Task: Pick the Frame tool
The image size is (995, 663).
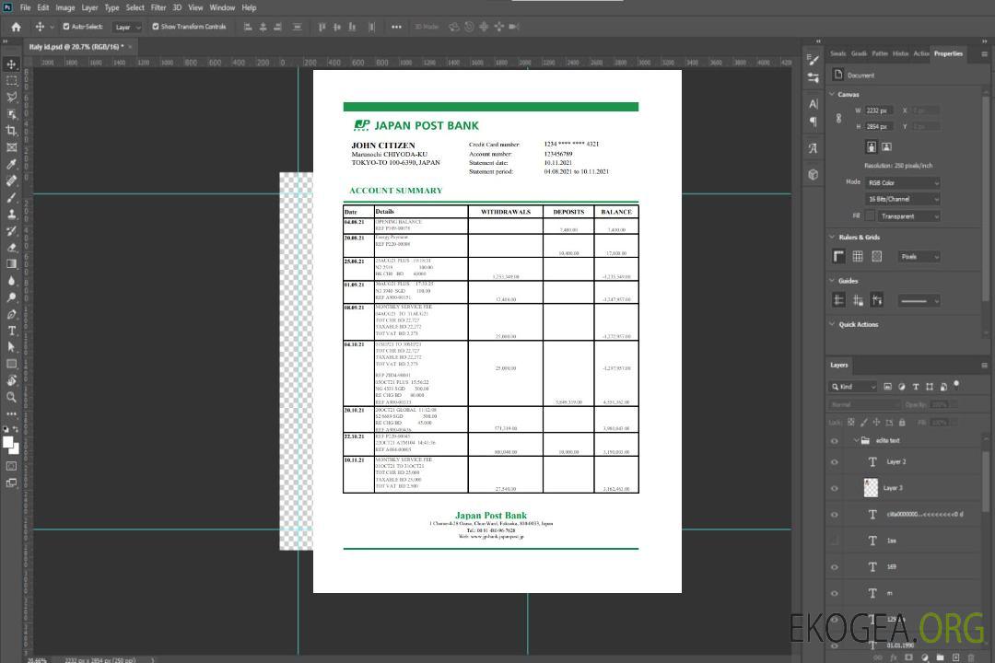Action: (x=11, y=147)
